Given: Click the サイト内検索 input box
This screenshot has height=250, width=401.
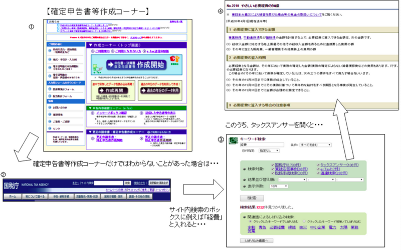Looking at the screenshot, I should click(109, 183).
